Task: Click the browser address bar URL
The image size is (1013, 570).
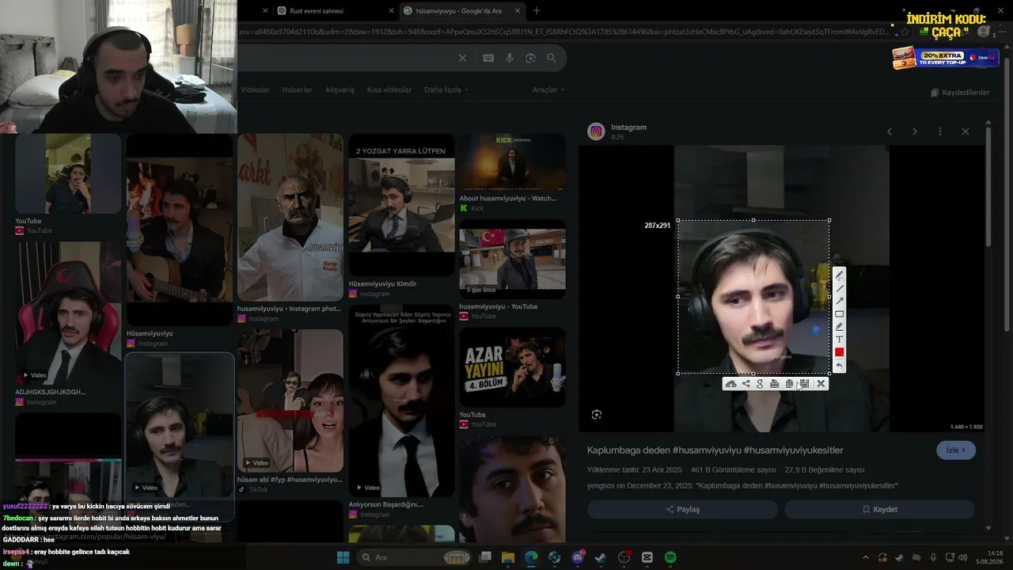Action: (x=562, y=32)
